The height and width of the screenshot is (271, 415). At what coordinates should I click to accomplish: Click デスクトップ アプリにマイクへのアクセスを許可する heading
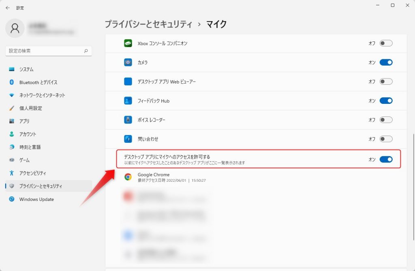click(167, 157)
